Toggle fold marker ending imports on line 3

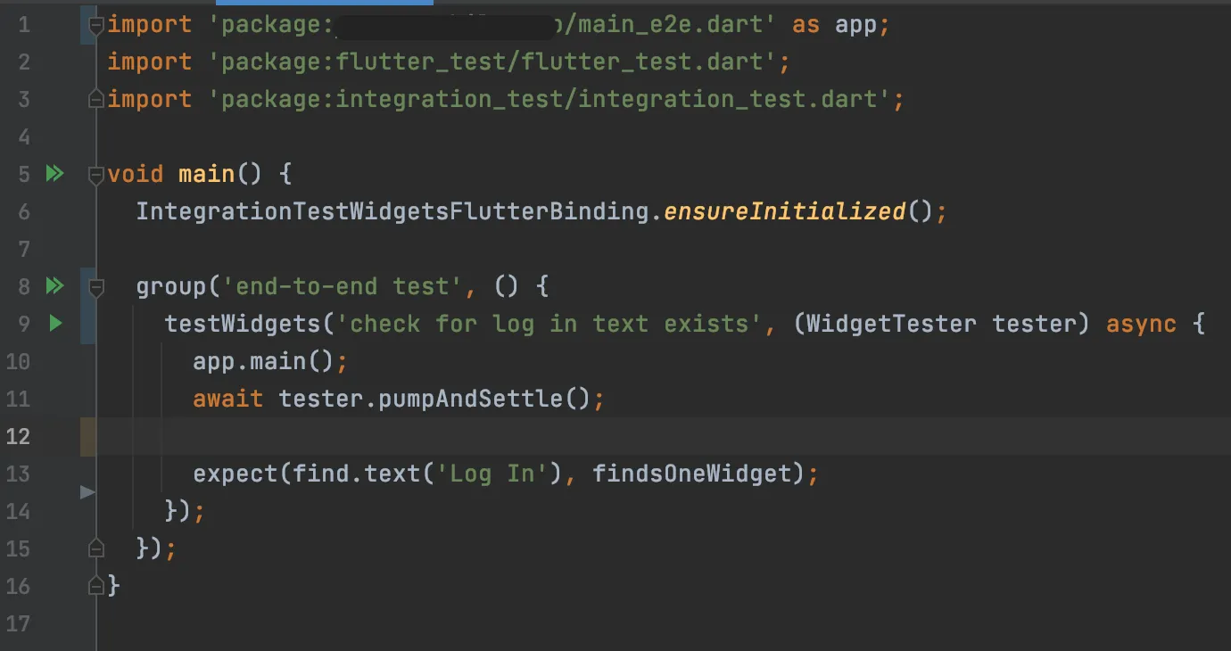coord(95,100)
